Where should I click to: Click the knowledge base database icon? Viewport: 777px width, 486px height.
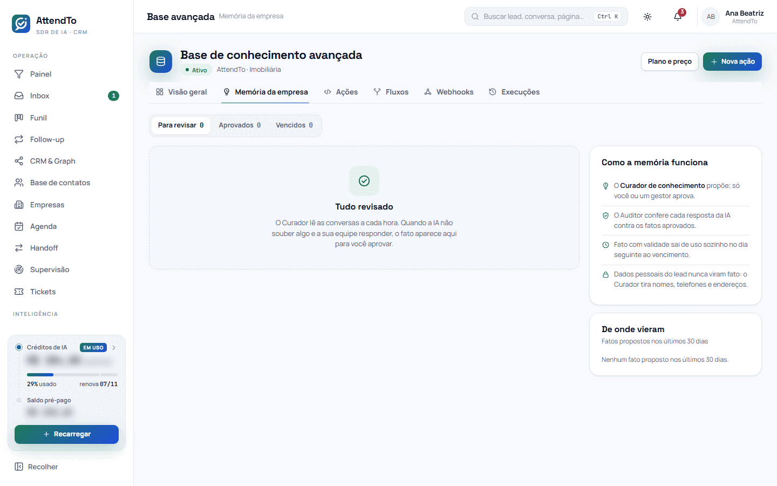point(161,62)
